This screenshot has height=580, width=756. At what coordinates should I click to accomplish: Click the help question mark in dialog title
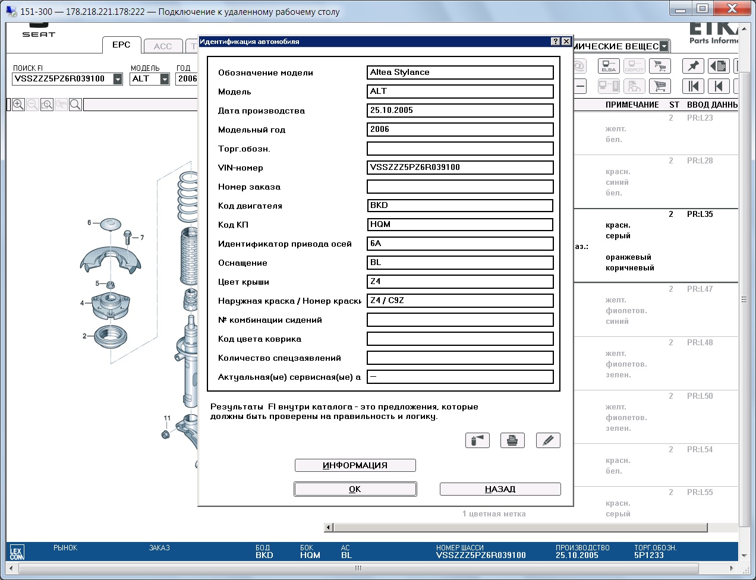click(x=556, y=42)
